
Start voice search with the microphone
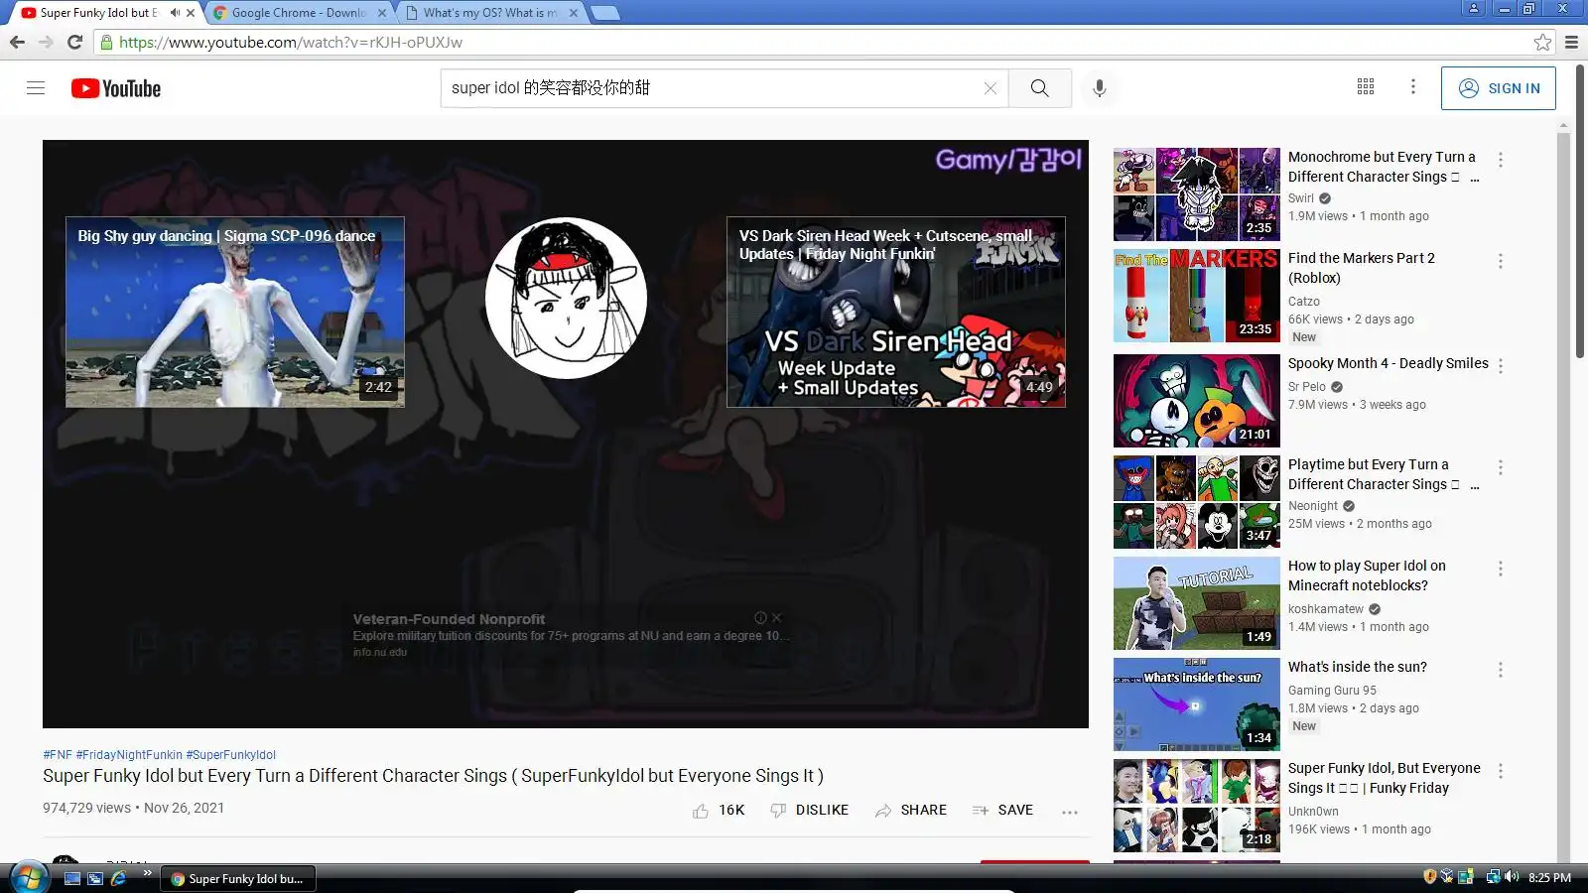[x=1099, y=88]
